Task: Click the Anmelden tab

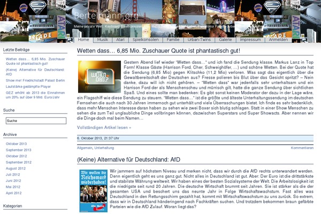Action: click(x=278, y=40)
